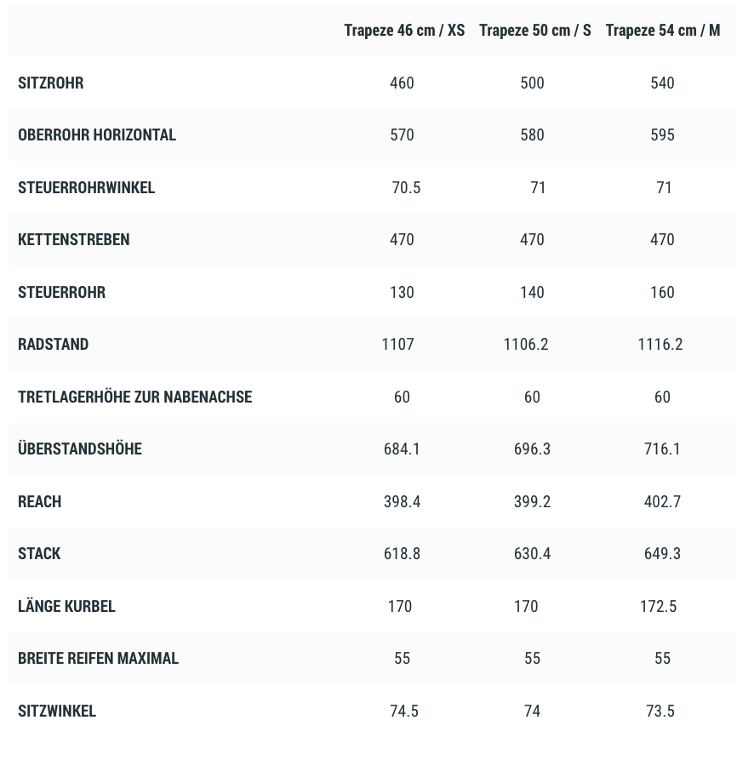Click the BREITE REIFEN MAXIMAL label
Screen dimensions: 754x760
coord(99,659)
